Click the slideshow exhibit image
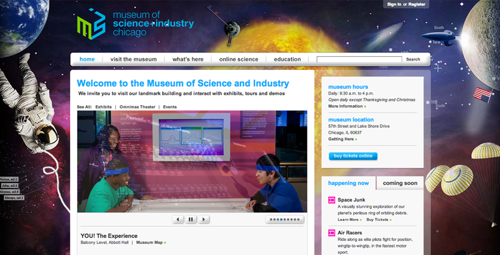 tap(192, 161)
